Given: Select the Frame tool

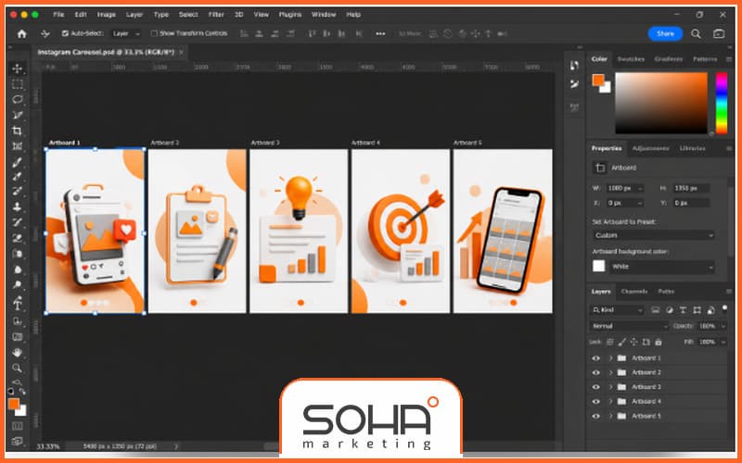Looking at the screenshot, I should tap(18, 146).
